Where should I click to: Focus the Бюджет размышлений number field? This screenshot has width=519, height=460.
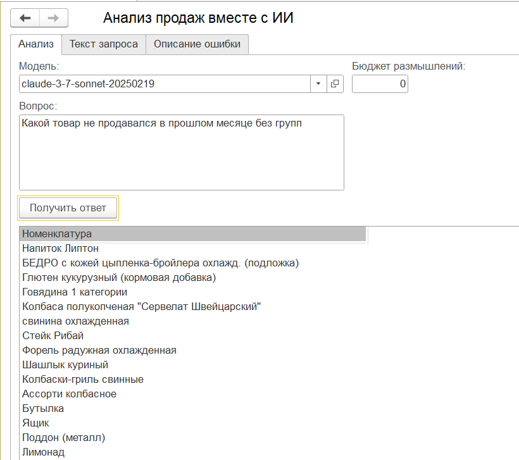(x=380, y=84)
